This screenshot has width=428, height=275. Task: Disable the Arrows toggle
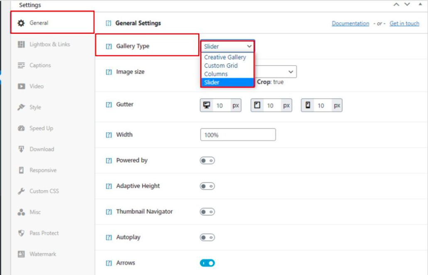coord(207,263)
